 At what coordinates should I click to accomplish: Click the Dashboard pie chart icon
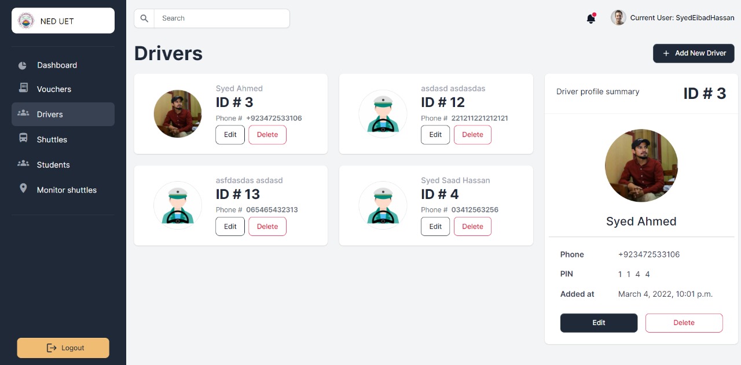point(23,65)
